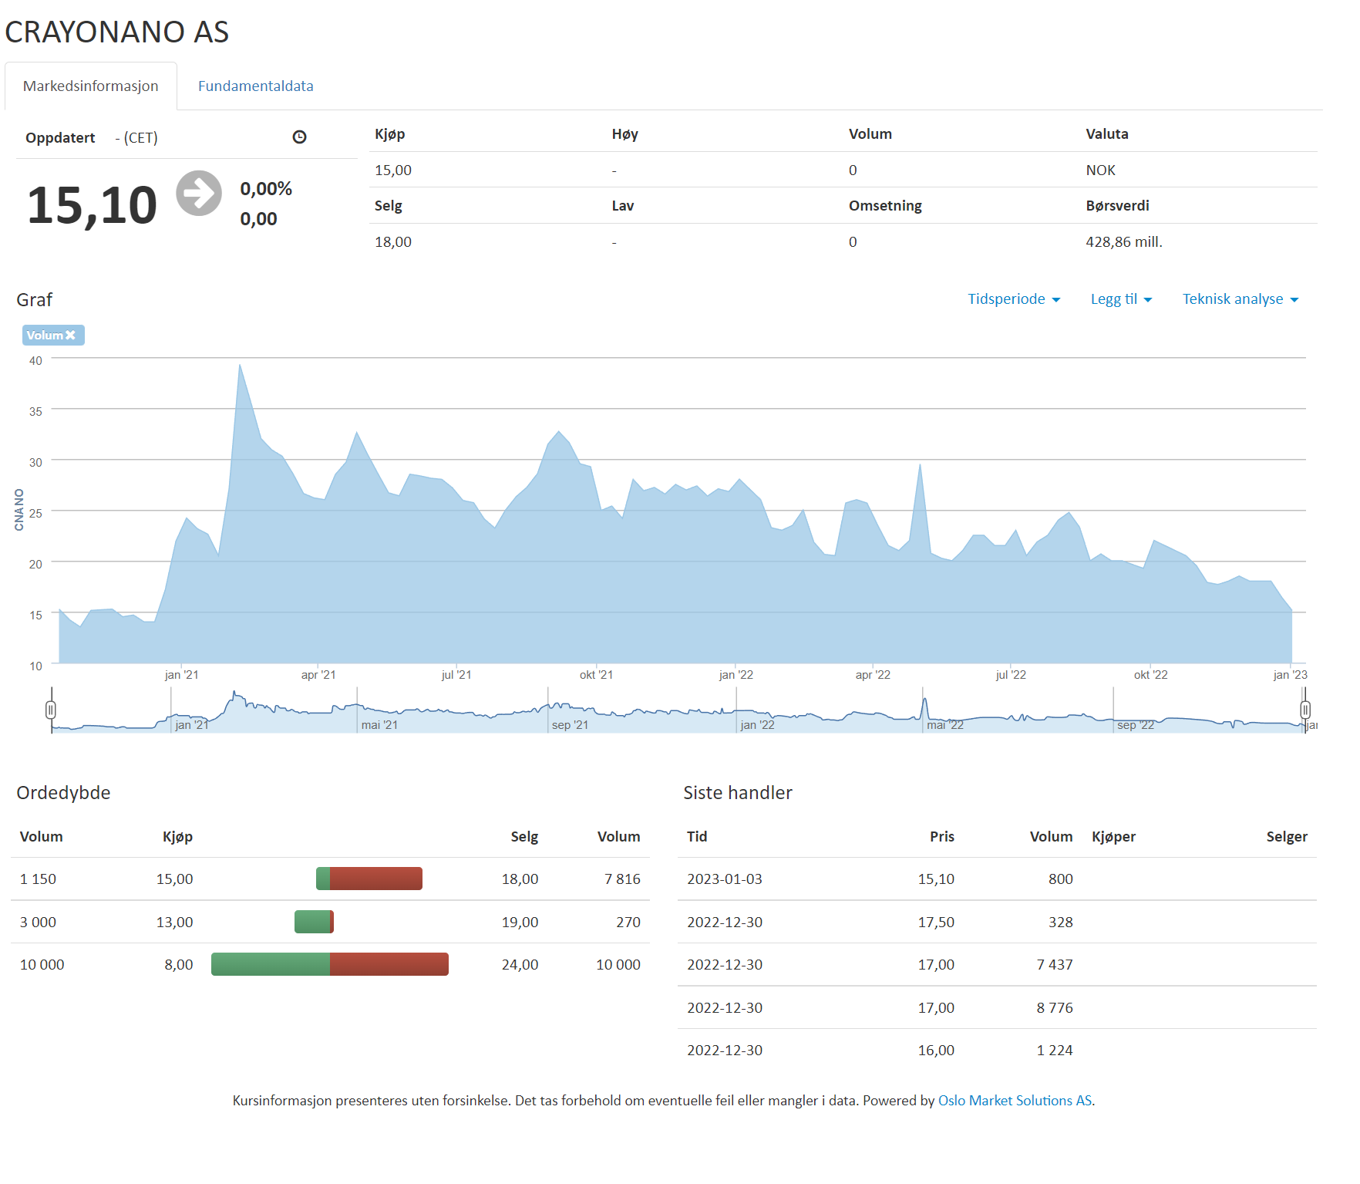
Task: Expand the Legg til dropdown menu
Action: click(1121, 299)
